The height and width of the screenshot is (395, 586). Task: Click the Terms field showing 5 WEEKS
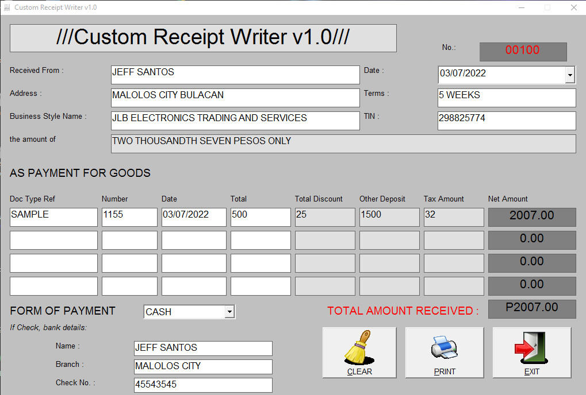pos(505,98)
